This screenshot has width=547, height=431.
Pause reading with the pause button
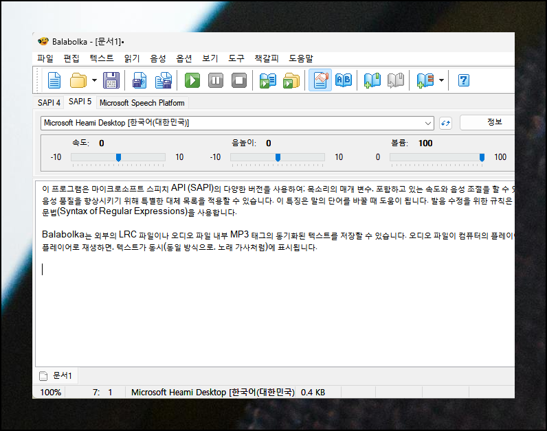coord(216,80)
